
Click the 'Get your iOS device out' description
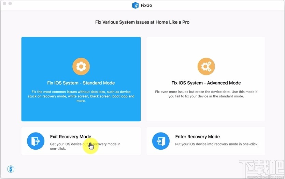pyautogui.click(x=85, y=146)
